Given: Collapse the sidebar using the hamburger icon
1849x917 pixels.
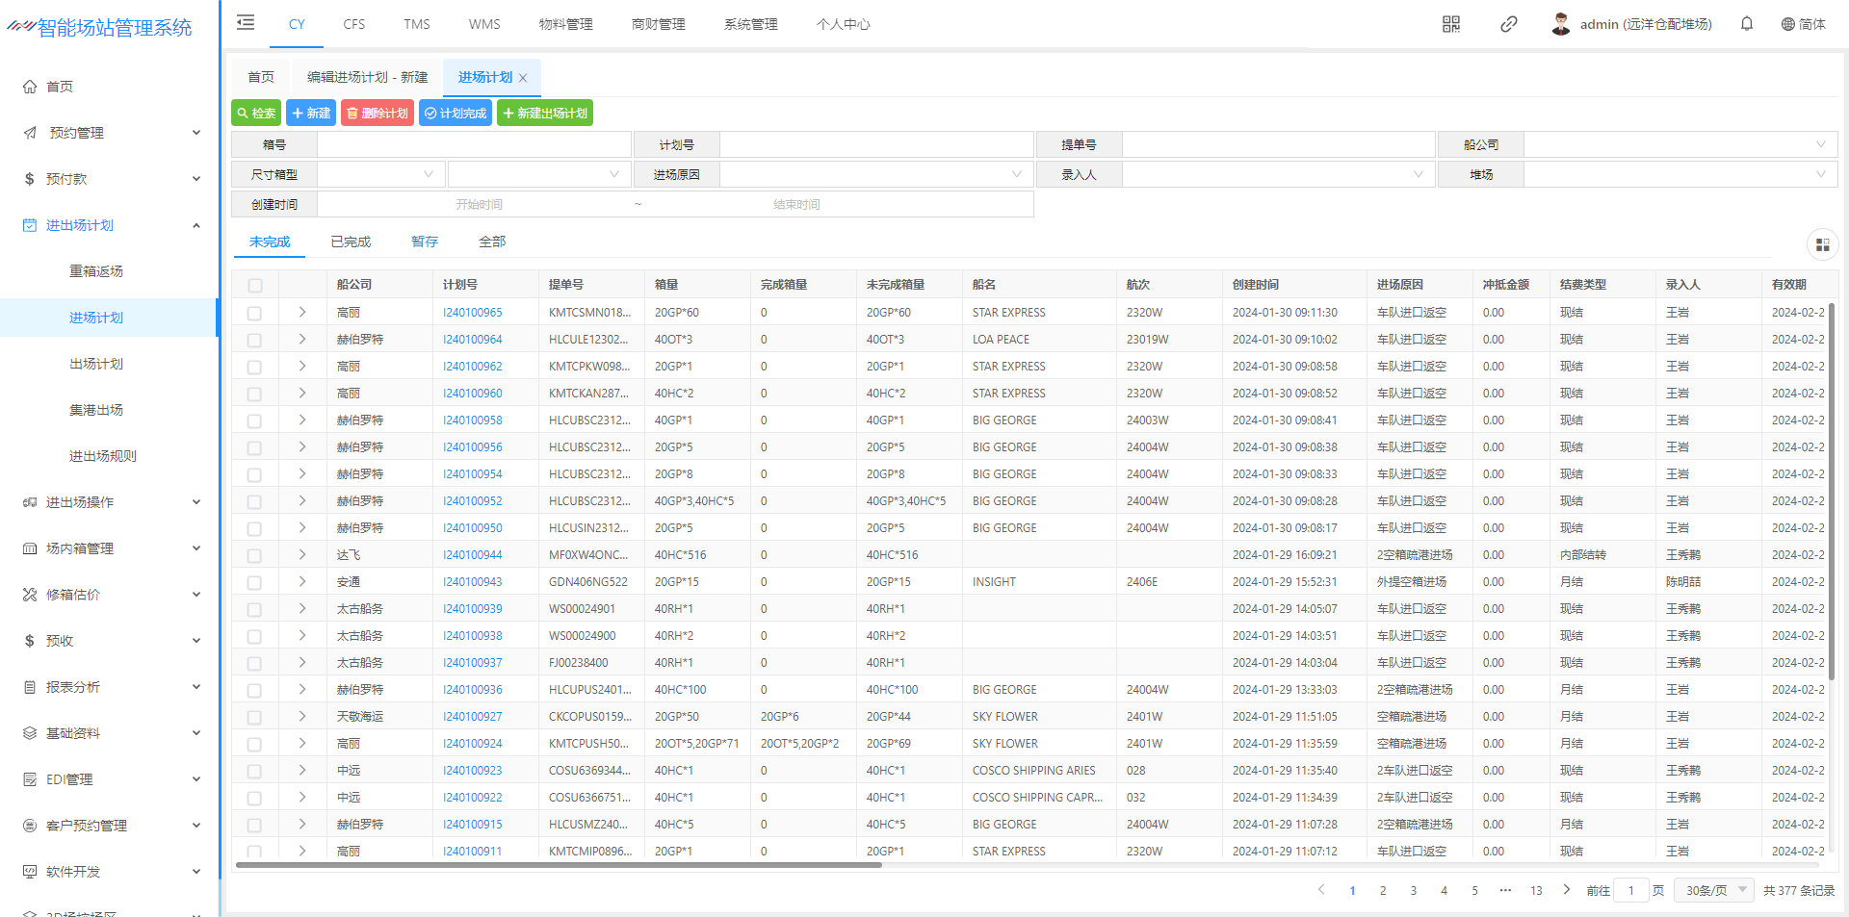Looking at the screenshot, I should pyautogui.click(x=246, y=23).
